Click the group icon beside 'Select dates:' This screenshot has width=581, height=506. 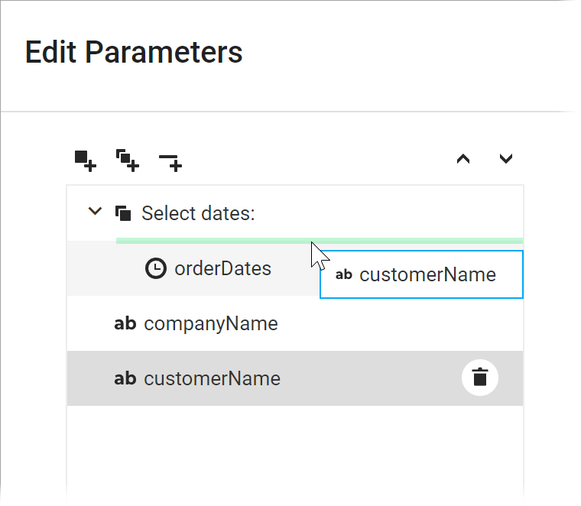click(x=123, y=213)
